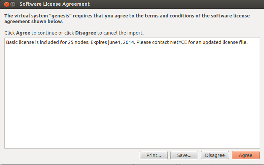Close the Software License Agreement window
This screenshot has height=165, width=264.
pos(6,4)
